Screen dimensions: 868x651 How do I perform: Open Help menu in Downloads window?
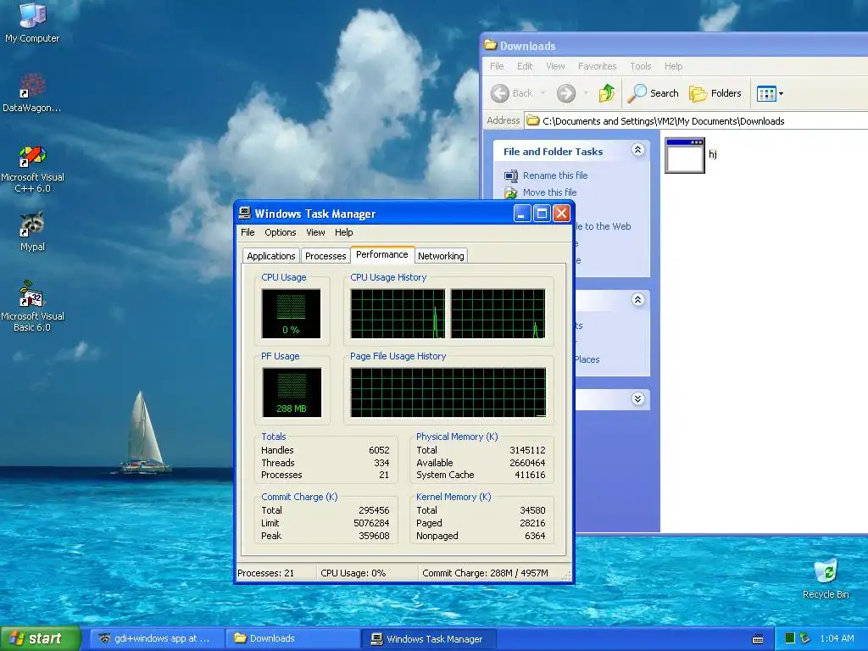click(673, 66)
